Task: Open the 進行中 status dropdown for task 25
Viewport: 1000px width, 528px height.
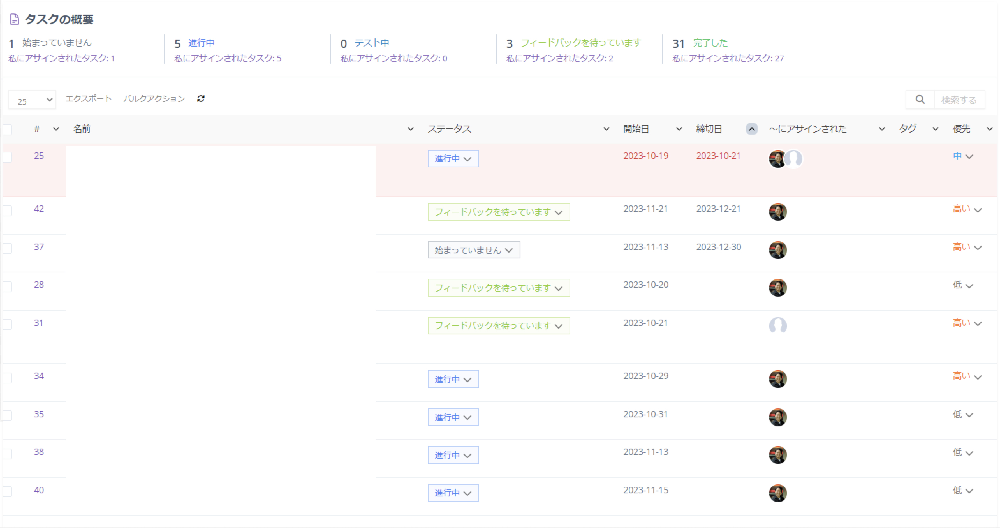Action: 453,159
